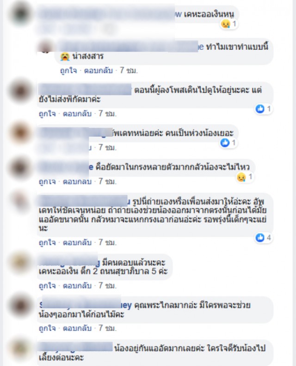The width and height of the screenshot is (296, 366).
Task: Click like reaction with 4 count
Action: [x=264, y=238]
